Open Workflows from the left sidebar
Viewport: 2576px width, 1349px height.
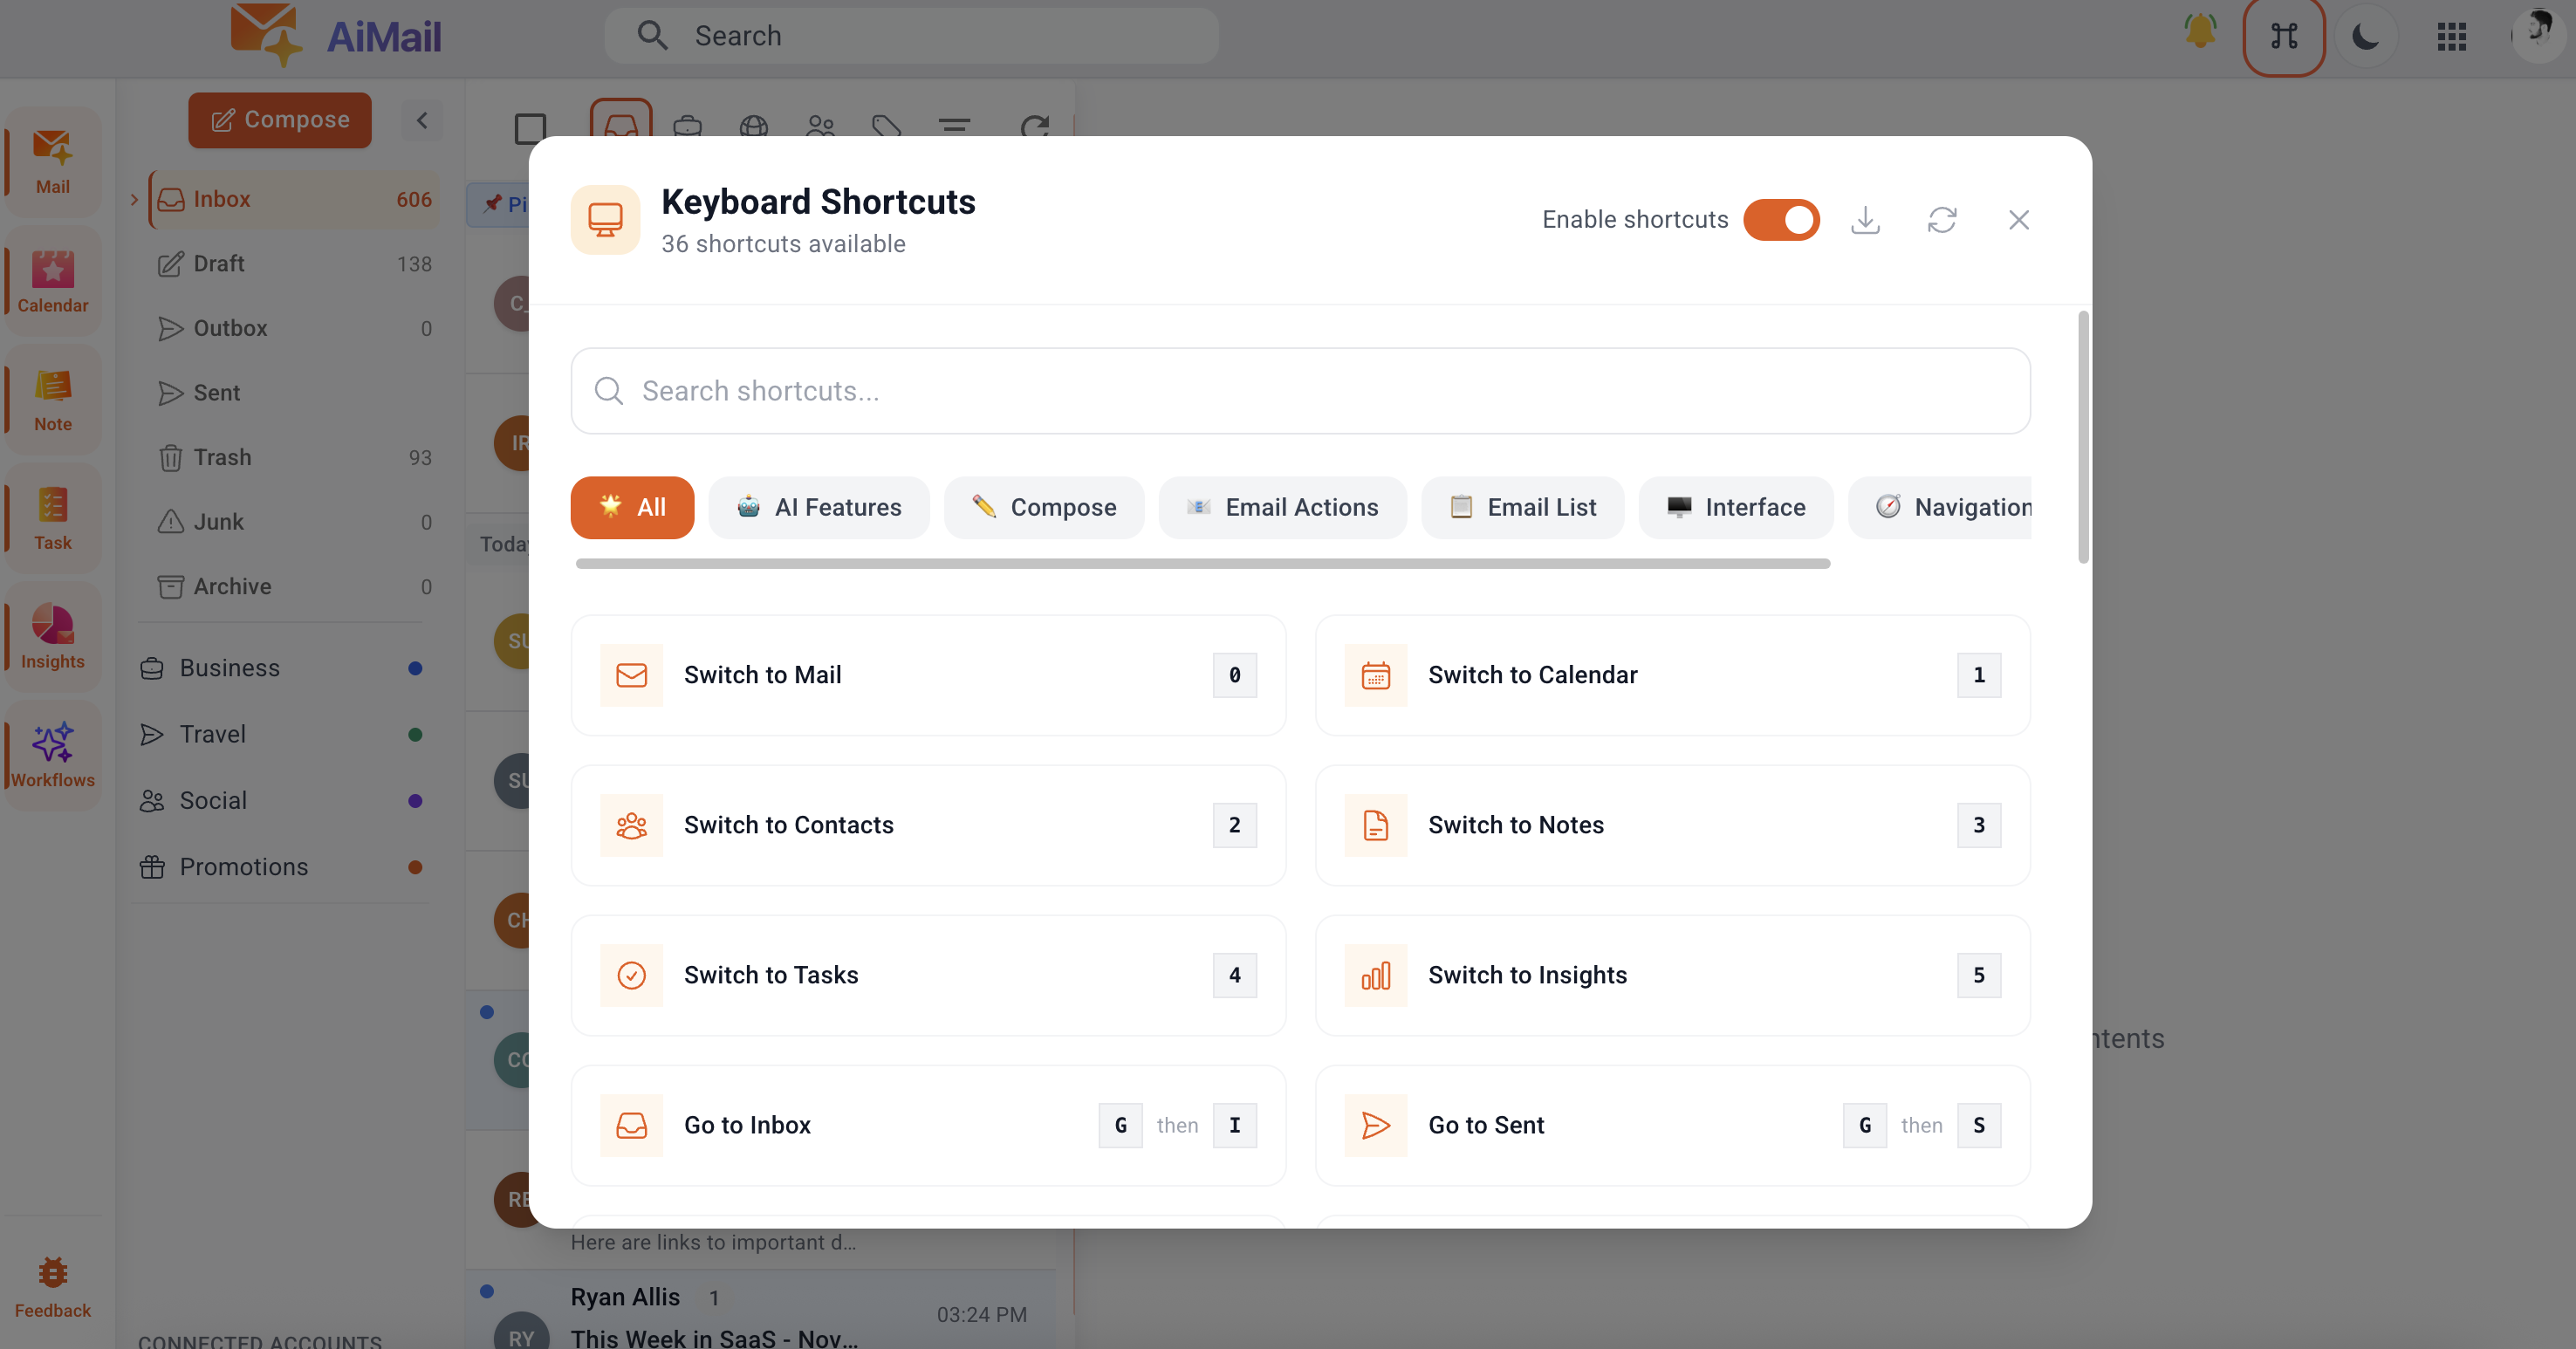[x=52, y=755]
